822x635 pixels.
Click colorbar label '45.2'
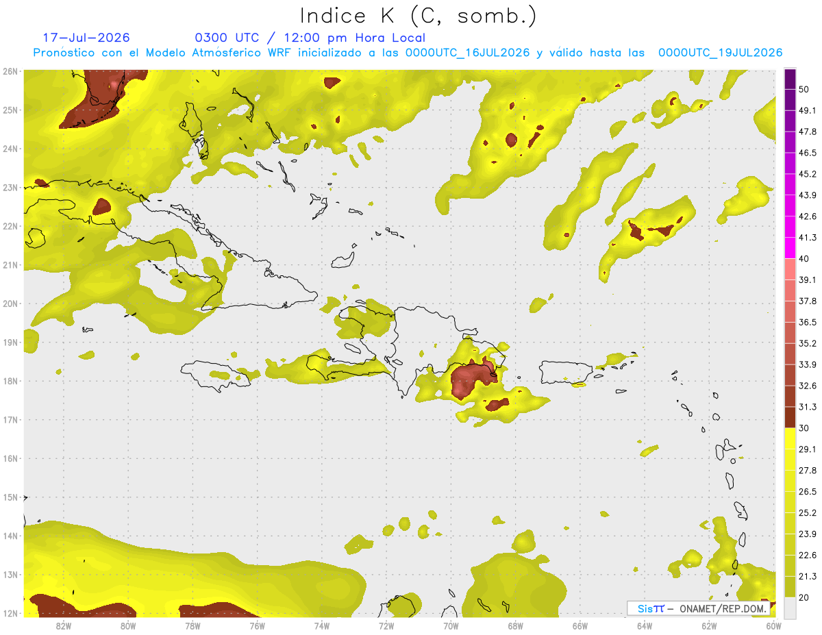coord(808,174)
